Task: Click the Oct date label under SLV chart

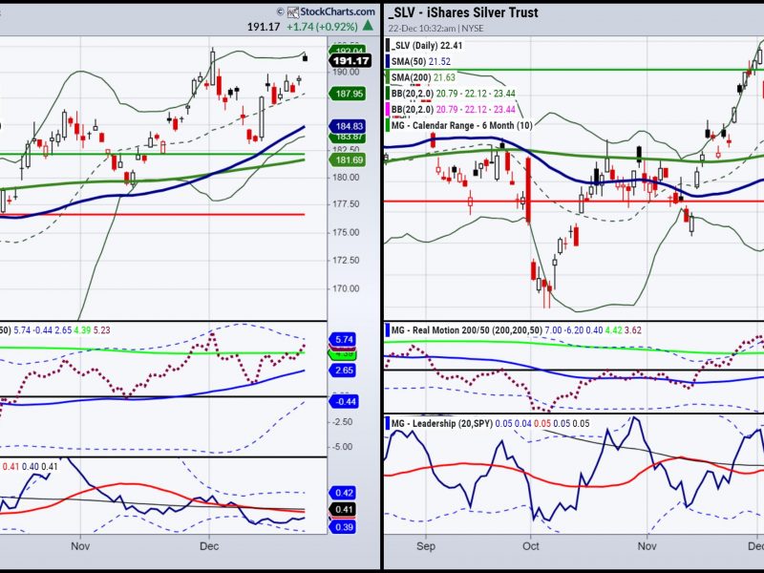Action: coord(531,546)
